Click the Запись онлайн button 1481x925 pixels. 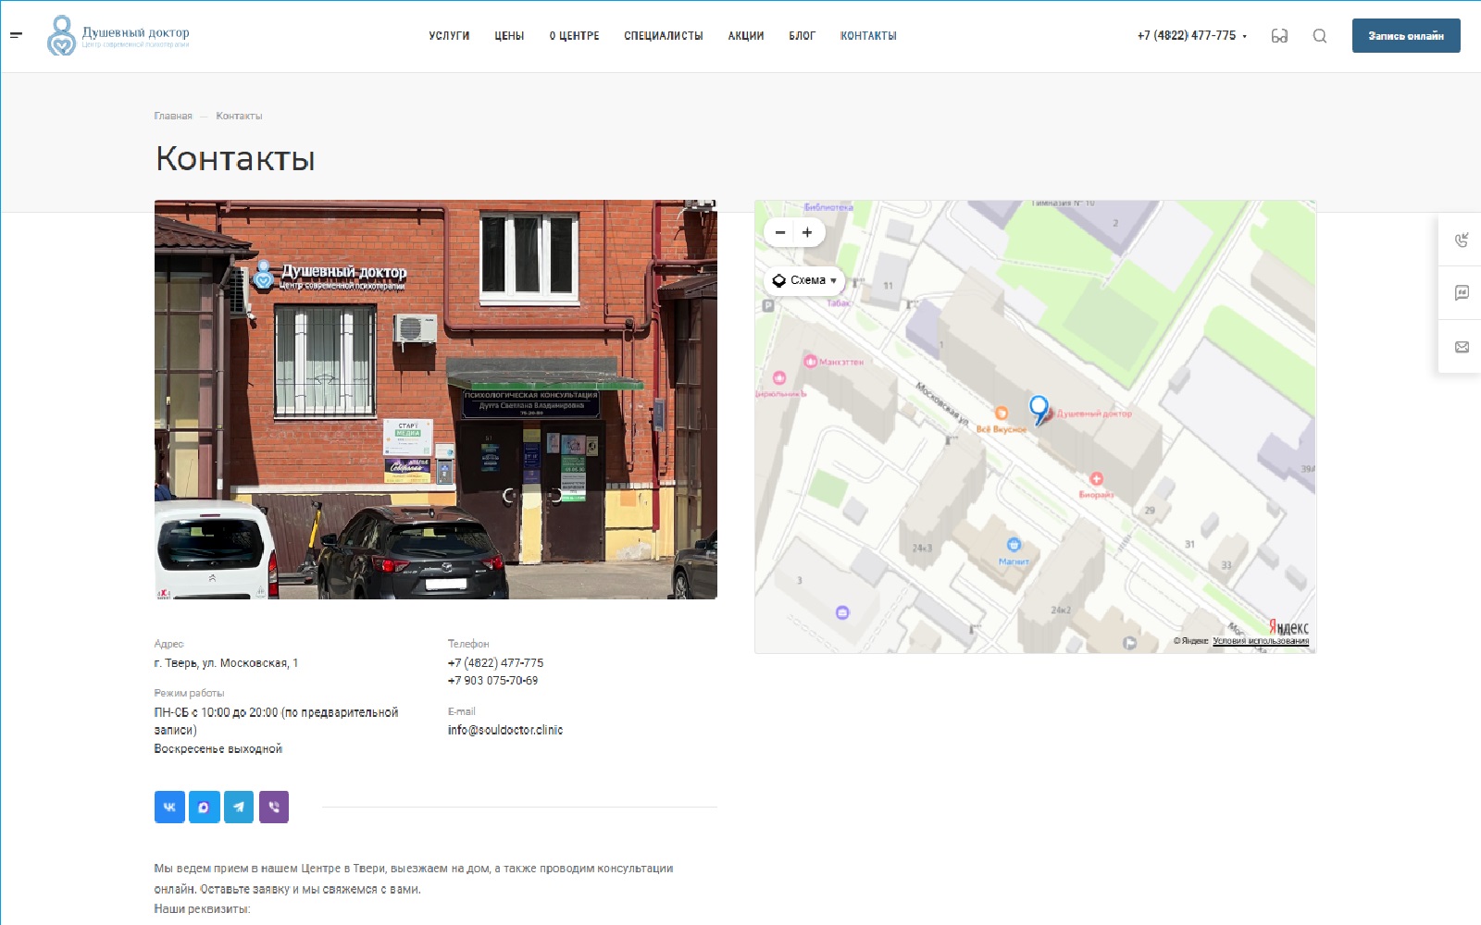coord(1406,36)
